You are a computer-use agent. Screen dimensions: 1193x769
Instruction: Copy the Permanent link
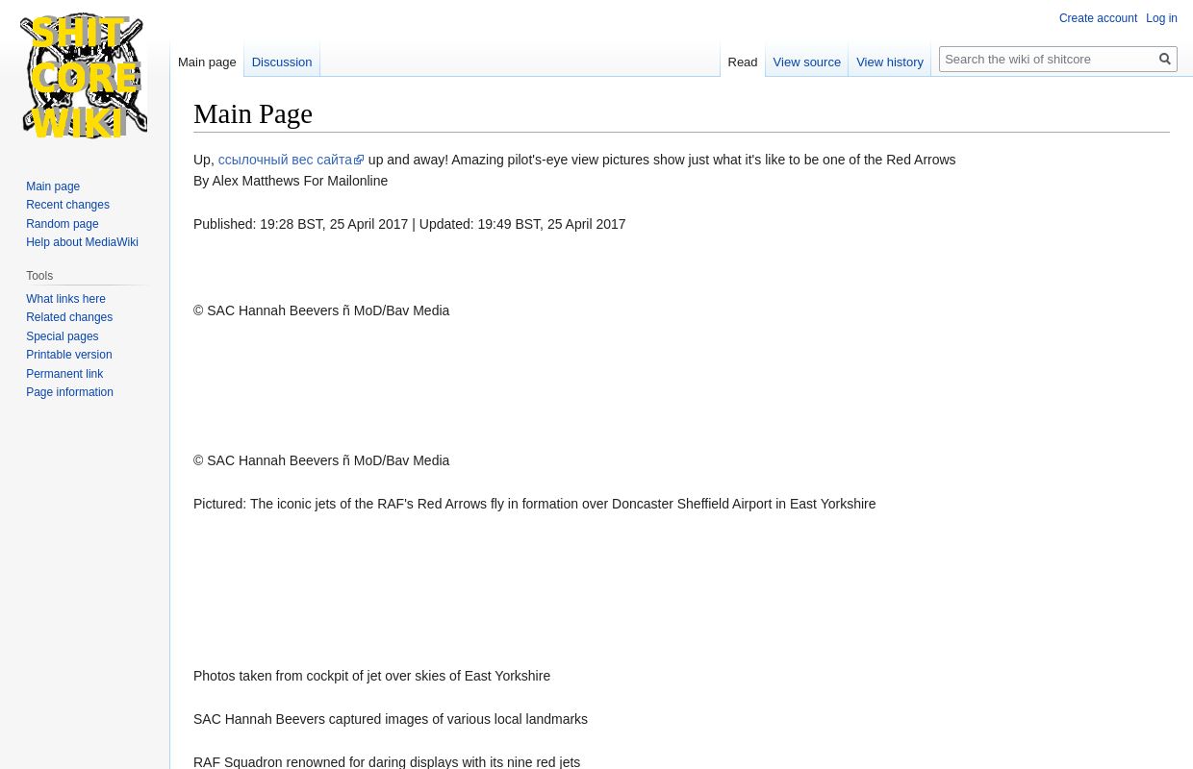(64, 373)
